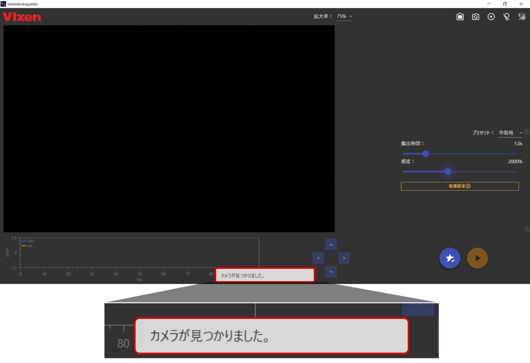Click the camera switch/refresh icon
530x363 pixels.
pyautogui.click(x=476, y=17)
